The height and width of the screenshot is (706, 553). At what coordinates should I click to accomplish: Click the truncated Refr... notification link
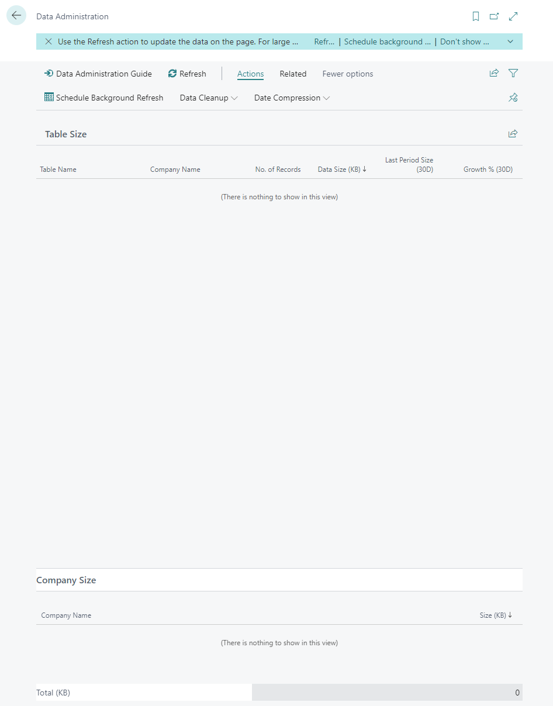(x=324, y=41)
